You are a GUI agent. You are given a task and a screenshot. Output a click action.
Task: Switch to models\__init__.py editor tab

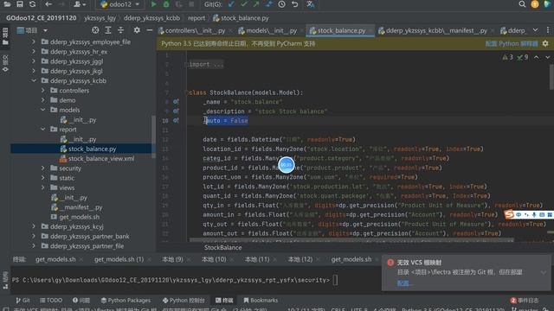pyautogui.click(x=272, y=31)
